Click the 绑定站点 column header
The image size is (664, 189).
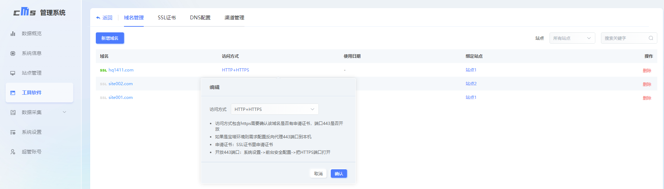pyautogui.click(x=474, y=56)
